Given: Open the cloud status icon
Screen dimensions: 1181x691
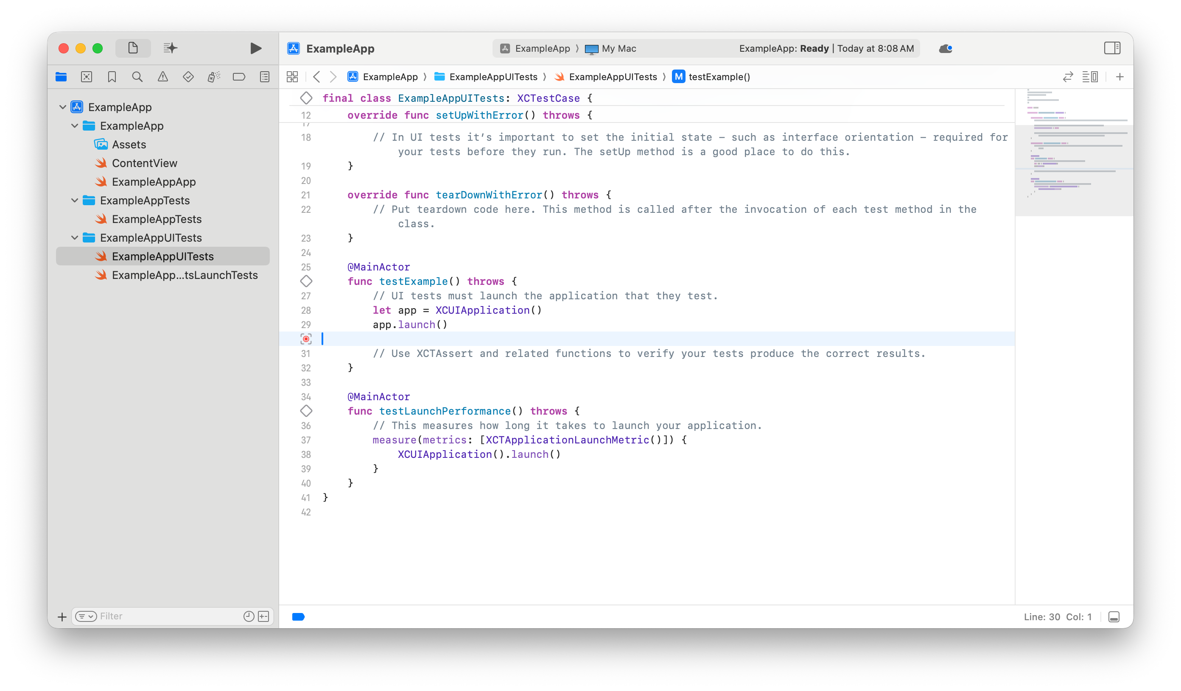Looking at the screenshot, I should pyautogui.click(x=945, y=49).
